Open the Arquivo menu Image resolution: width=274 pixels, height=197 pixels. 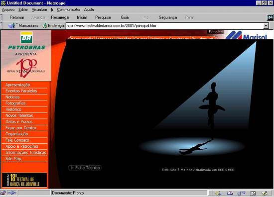click(x=8, y=9)
